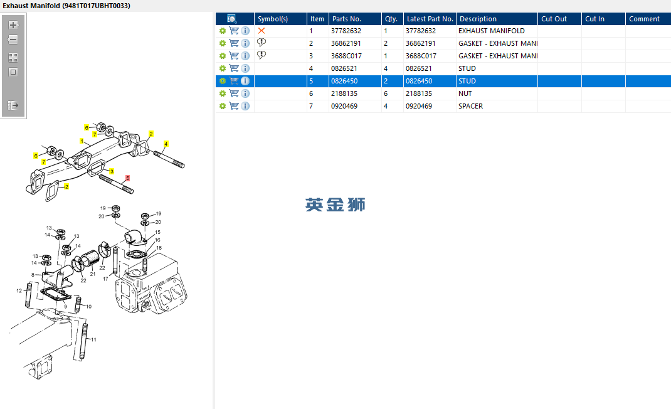Click the search icon in table header
Viewport: 671px width, 409px height.
(x=231, y=19)
